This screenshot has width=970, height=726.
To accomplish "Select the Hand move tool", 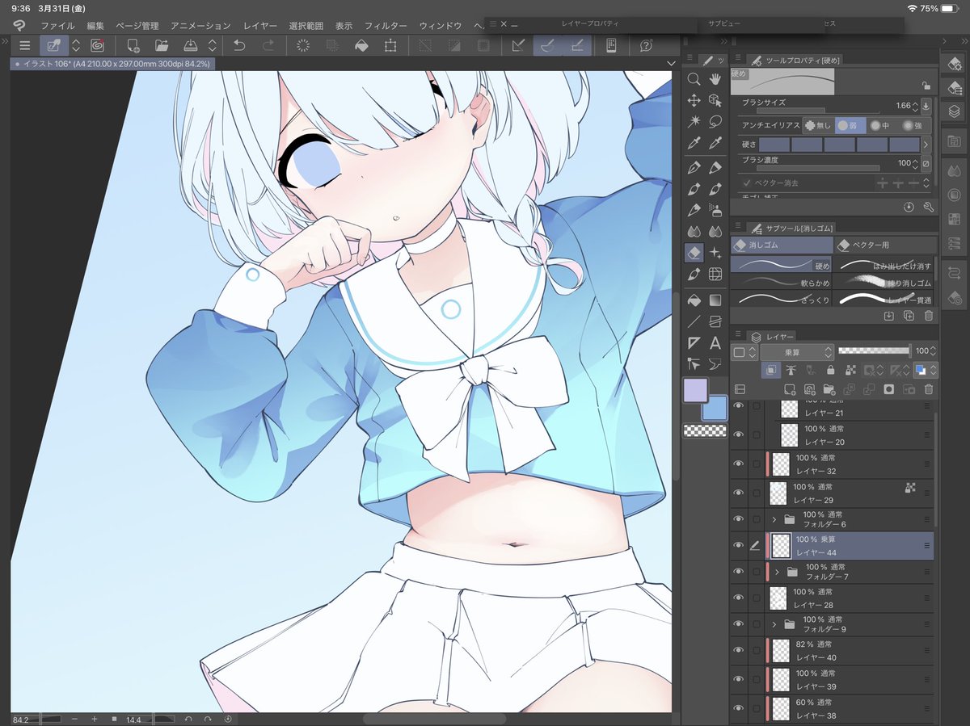I will [x=715, y=78].
